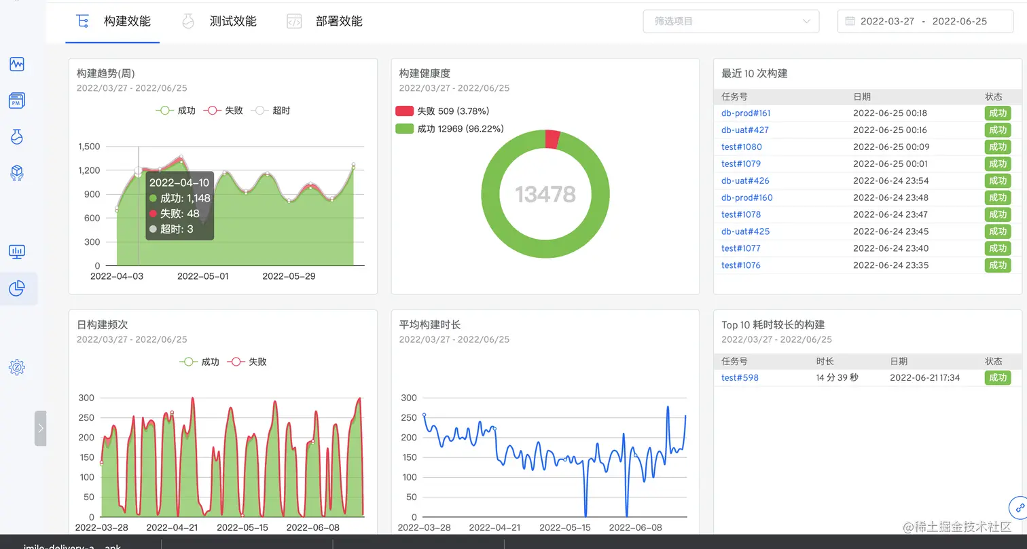Open build task db-uat#425

click(x=745, y=231)
